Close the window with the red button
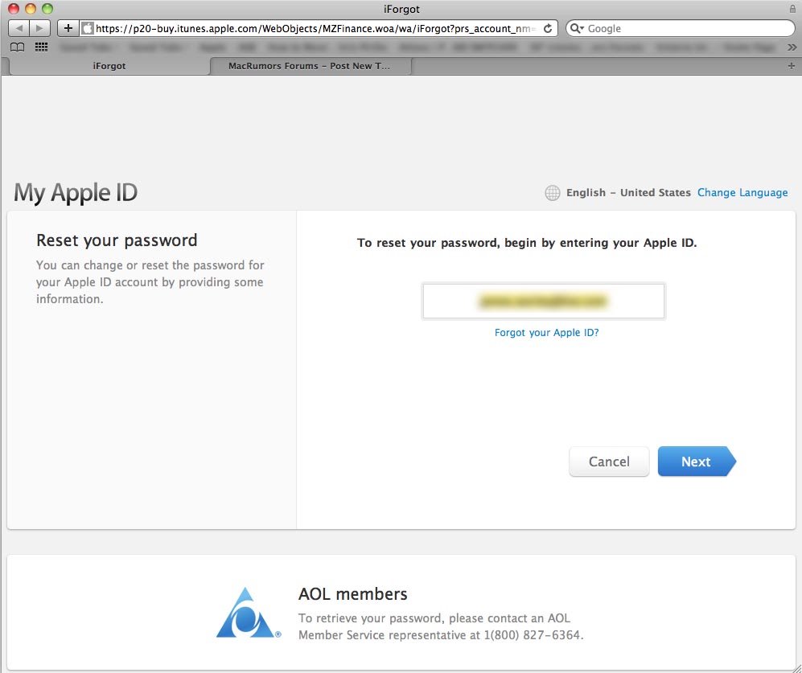 pyautogui.click(x=14, y=9)
